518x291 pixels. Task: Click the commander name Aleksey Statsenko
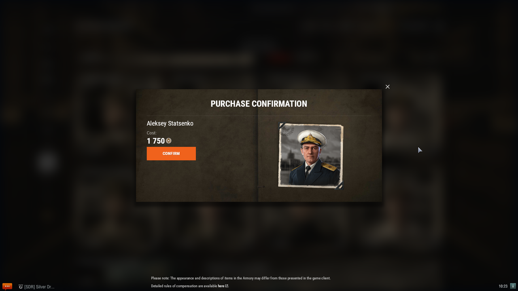point(170,123)
